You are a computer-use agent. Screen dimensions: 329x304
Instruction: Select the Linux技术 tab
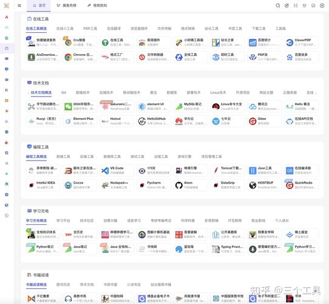(x=218, y=92)
